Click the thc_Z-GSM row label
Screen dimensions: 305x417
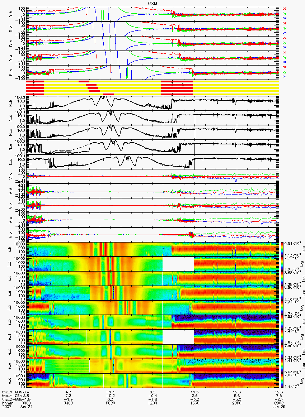pyautogui.click(x=12, y=399)
